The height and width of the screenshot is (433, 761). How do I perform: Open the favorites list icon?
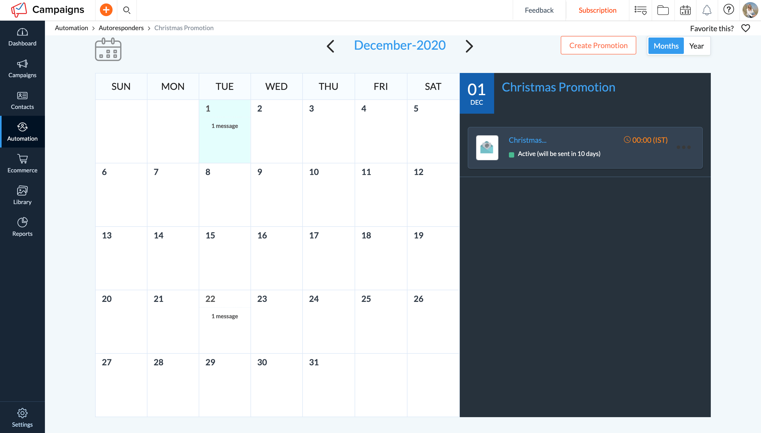pos(640,10)
